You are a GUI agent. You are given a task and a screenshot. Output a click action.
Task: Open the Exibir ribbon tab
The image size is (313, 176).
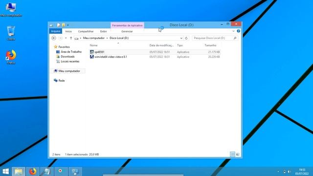pos(103,31)
